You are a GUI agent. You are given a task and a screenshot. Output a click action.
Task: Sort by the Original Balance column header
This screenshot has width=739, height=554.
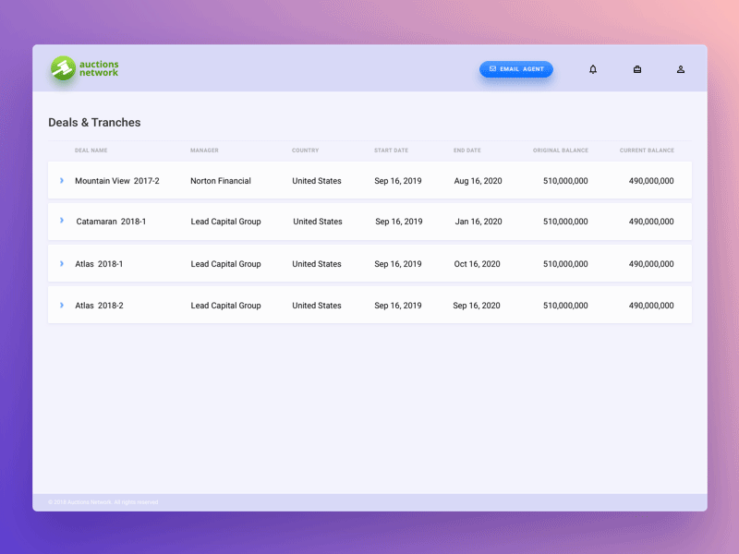(561, 151)
